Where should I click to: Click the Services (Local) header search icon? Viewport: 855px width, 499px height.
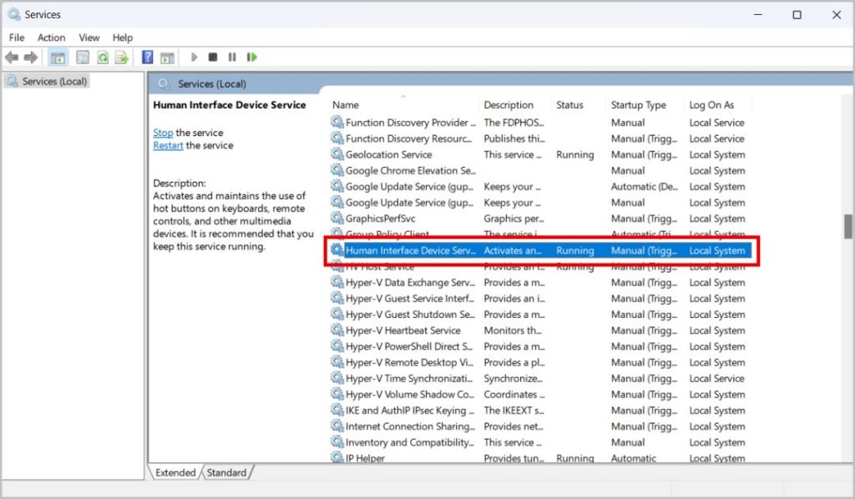163,83
